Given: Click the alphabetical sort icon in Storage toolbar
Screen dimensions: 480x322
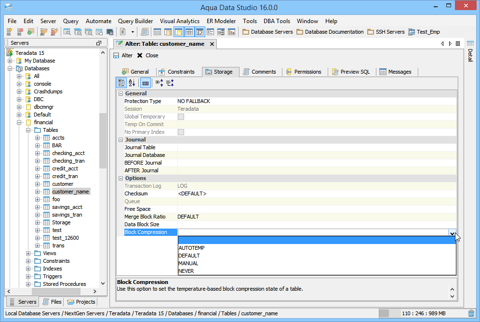Looking at the screenshot, I should point(132,83).
